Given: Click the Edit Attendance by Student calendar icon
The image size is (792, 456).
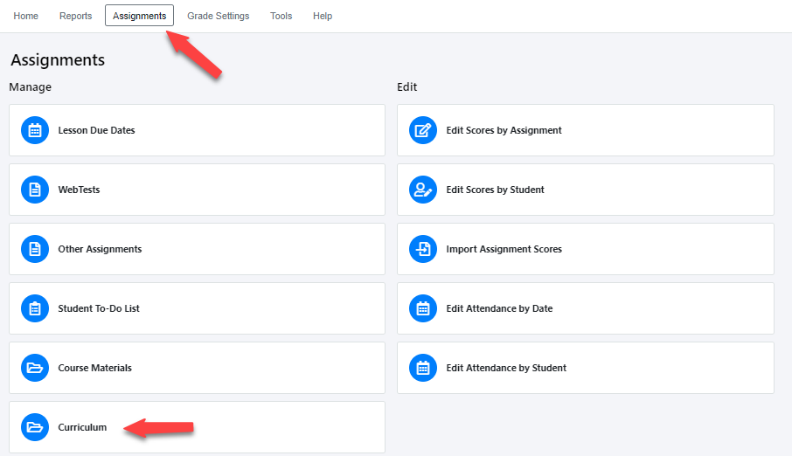Looking at the screenshot, I should (x=423, y=368).
